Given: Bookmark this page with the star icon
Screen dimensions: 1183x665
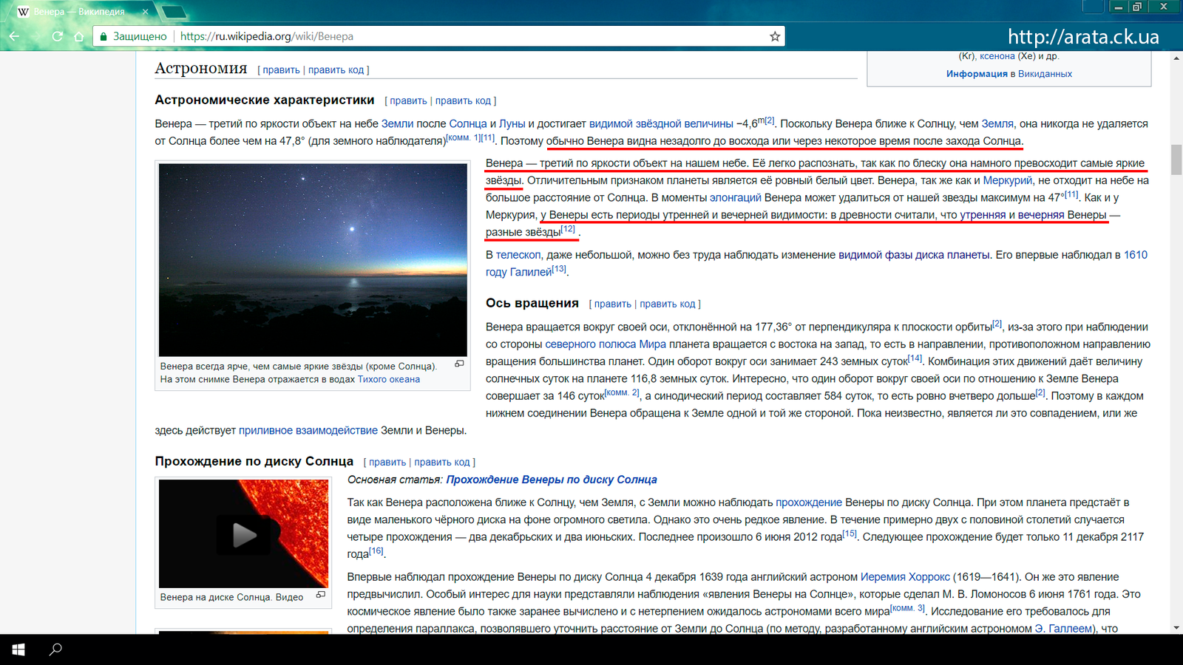Looking at the screenshot, I should pyautogui.click(x=775, y=36).
